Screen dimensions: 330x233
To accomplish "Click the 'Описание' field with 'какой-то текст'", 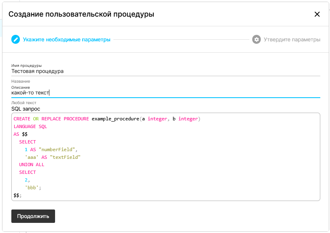I will tap(165, 93).
